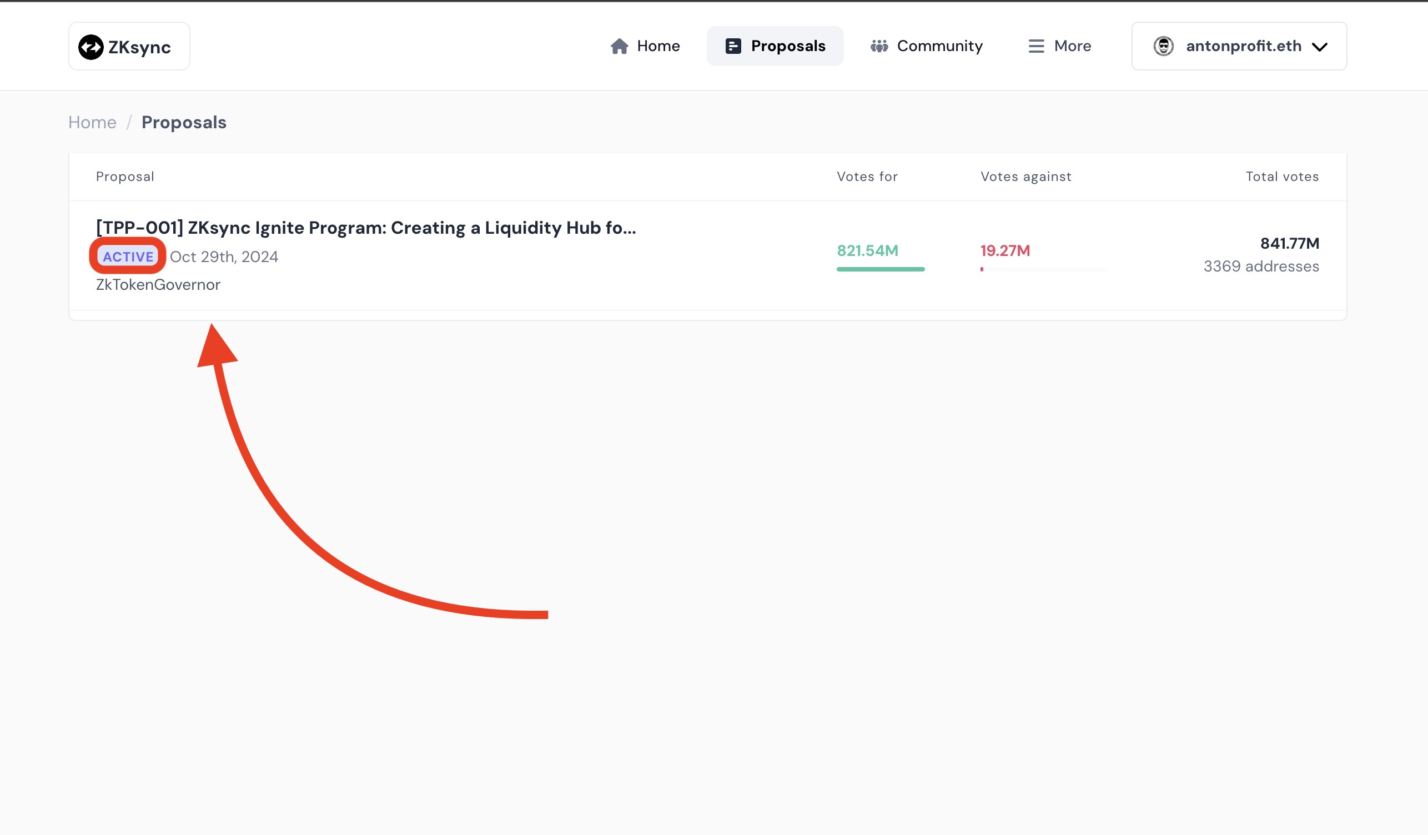Viewport: 1428px width, 835px height.
Task: Open the Proposals navigation tab
Action: tap(775, 46)
